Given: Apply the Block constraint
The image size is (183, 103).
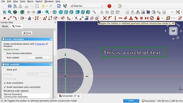Looking at the screenshot, I should (x=152, y=18).
